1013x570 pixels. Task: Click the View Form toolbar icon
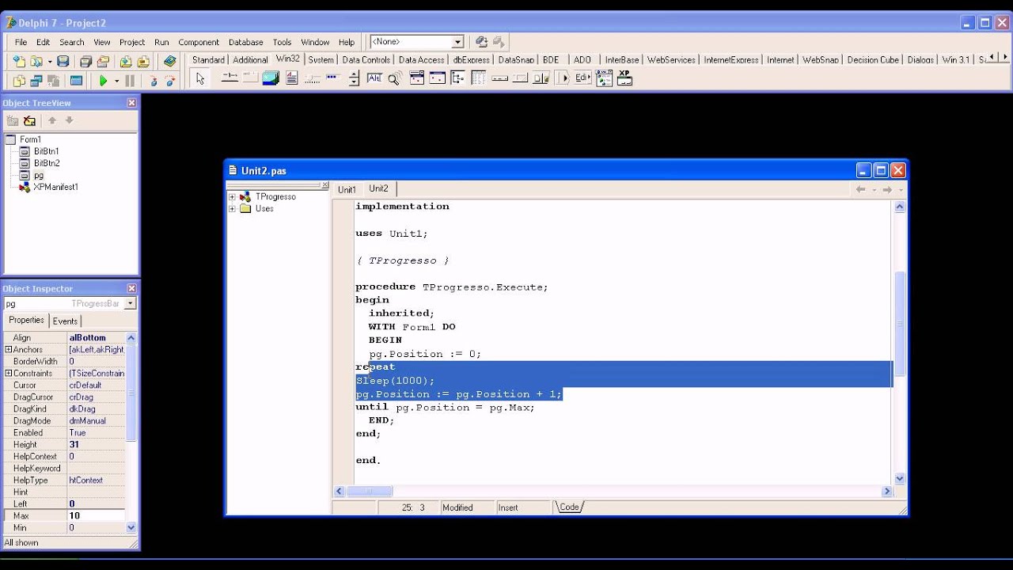pos(36,80)
